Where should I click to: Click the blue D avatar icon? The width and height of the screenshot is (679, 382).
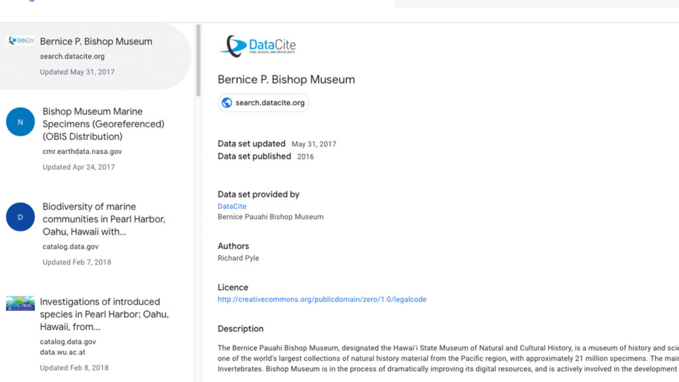point(21,217)
